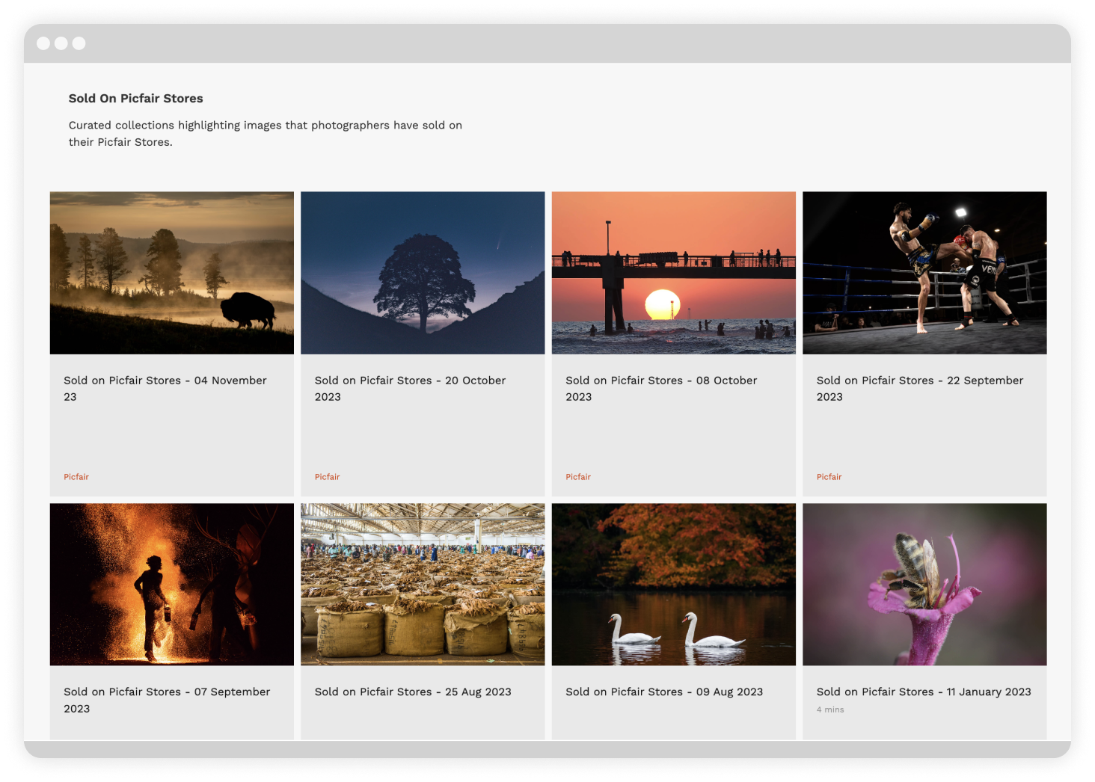Open the kickboxing match photo thumbnail
The width and height of the screenshot is (1095, 782).
(924, 273)
